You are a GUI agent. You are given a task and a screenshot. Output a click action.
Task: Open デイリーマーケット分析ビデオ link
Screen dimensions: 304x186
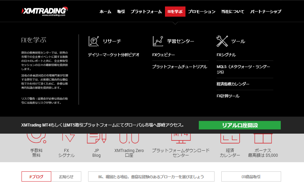[x=114, y=55]
